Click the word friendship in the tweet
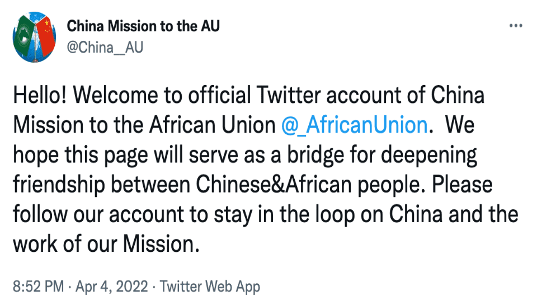The height and width of the screenshot is (305, 537). coord(59,185)
